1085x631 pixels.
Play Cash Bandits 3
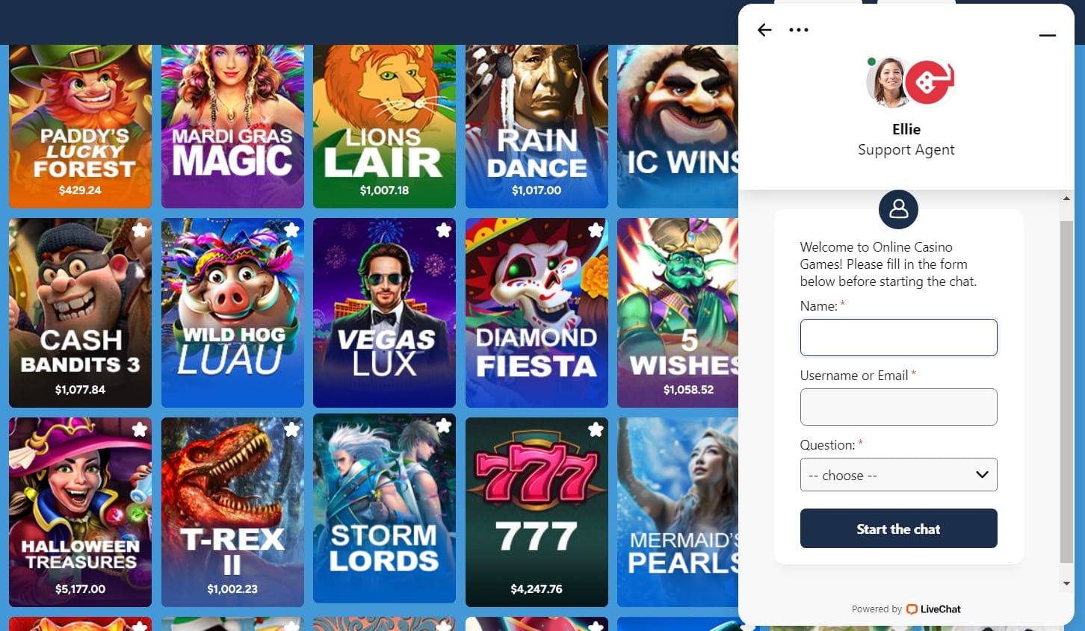point(80,313)
